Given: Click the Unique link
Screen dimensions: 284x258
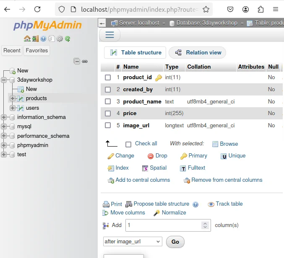Looking at the screenshot, I should point(237,156).
